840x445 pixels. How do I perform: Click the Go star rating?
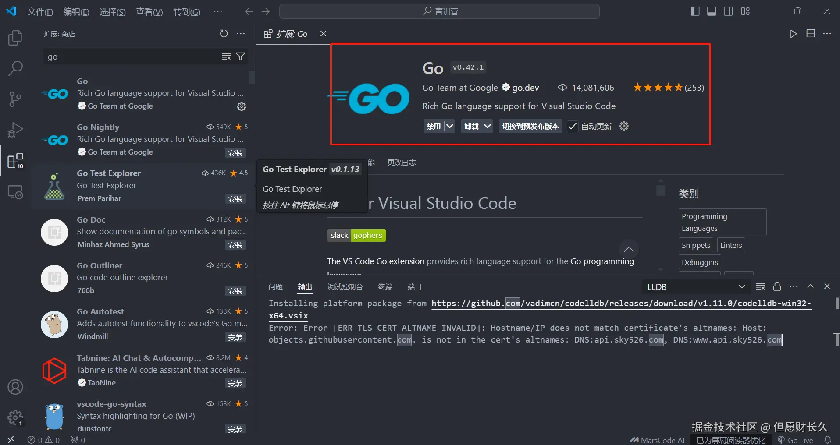669,88
